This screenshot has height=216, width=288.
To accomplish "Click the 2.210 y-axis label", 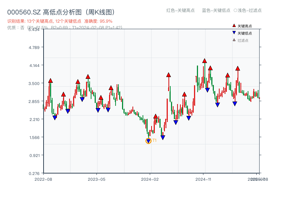I will click(34, 120).
